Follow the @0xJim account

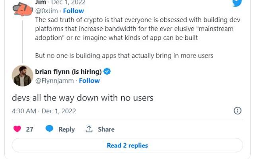pyautogui.click(x=74, y=11)
